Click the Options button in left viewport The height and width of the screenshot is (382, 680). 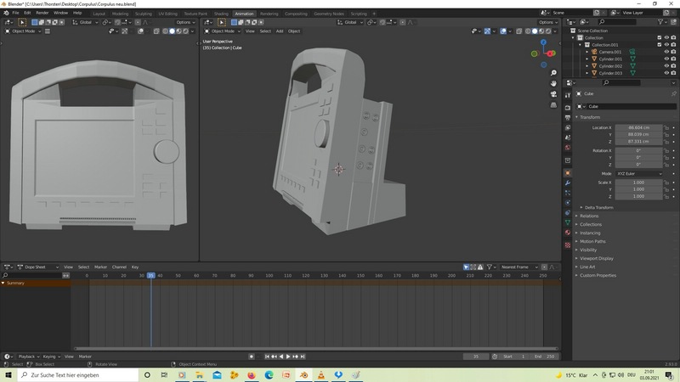(184, 22)
